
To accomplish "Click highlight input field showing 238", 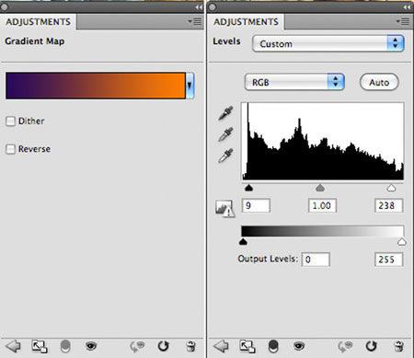I will (388, 205).
